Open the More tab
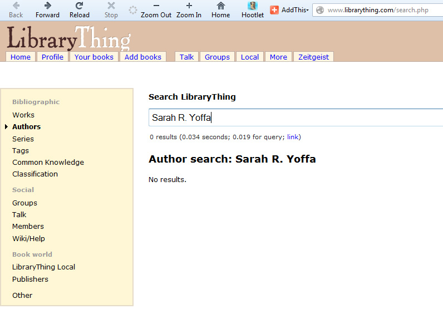The height and width of the screenshot is (309, 443). pos(278,57)
